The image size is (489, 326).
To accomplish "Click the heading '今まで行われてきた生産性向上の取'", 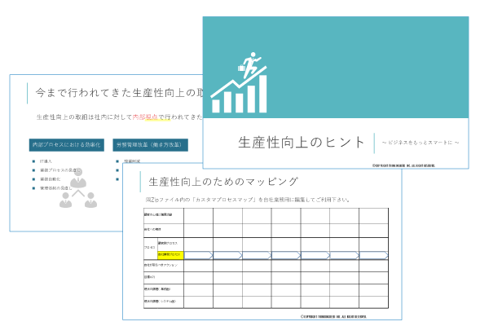I will tap(119, 93).
